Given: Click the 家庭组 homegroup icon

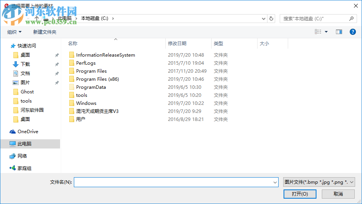Looking at the screenshot, I should (x=13, y=168).
